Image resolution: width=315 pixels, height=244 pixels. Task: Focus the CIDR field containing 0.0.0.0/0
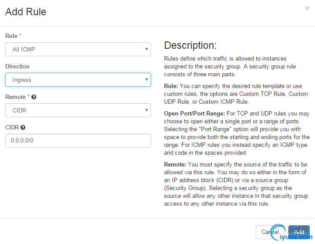pyautogui.click(x=78, y=141)
